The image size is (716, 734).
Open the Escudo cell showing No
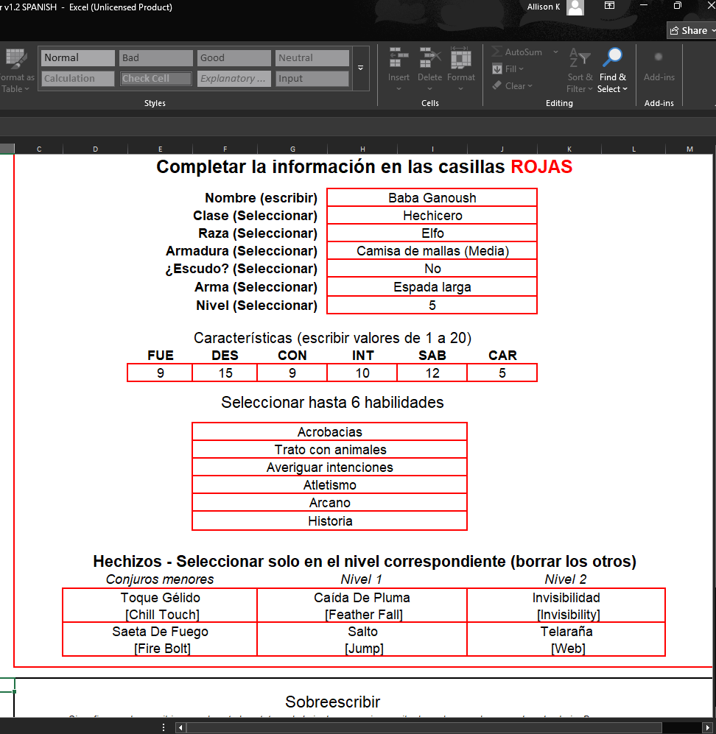432,269
